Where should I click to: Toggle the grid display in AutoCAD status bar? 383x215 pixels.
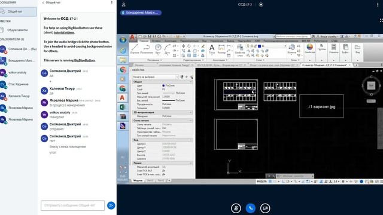pyautogui.click(x=270, y=182)
